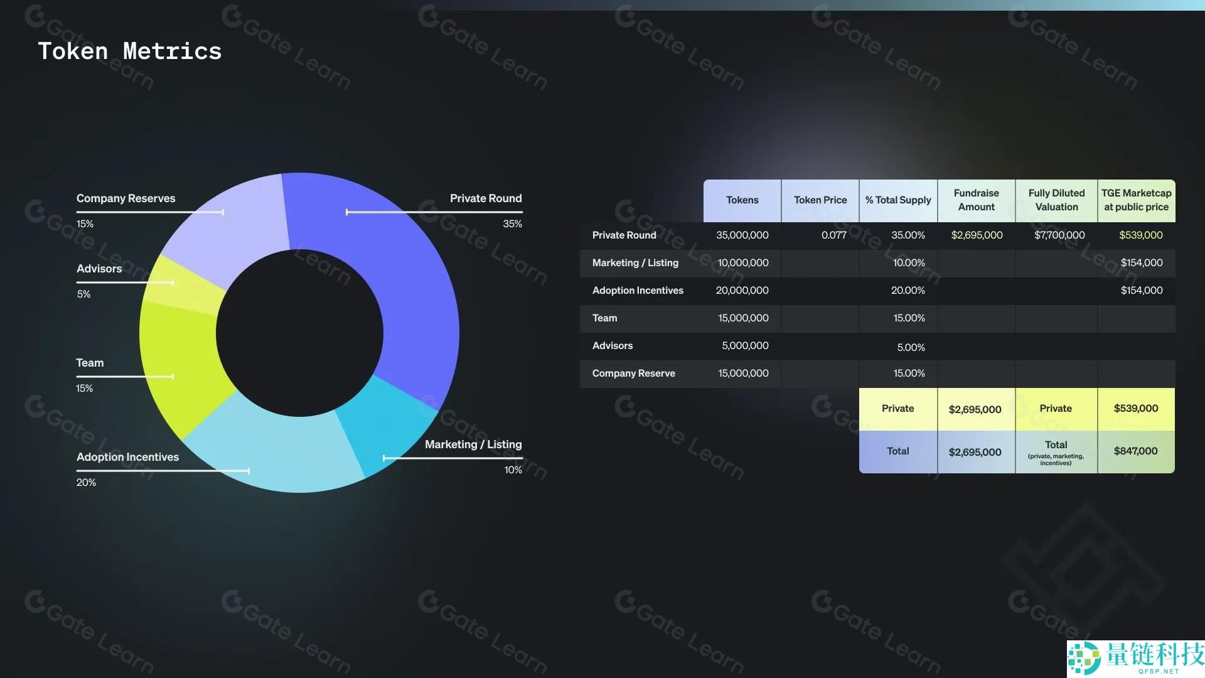The image size is (1205, 678).
Task: Click TGE Marketcap at public price header
Action: pos(1136,200)
